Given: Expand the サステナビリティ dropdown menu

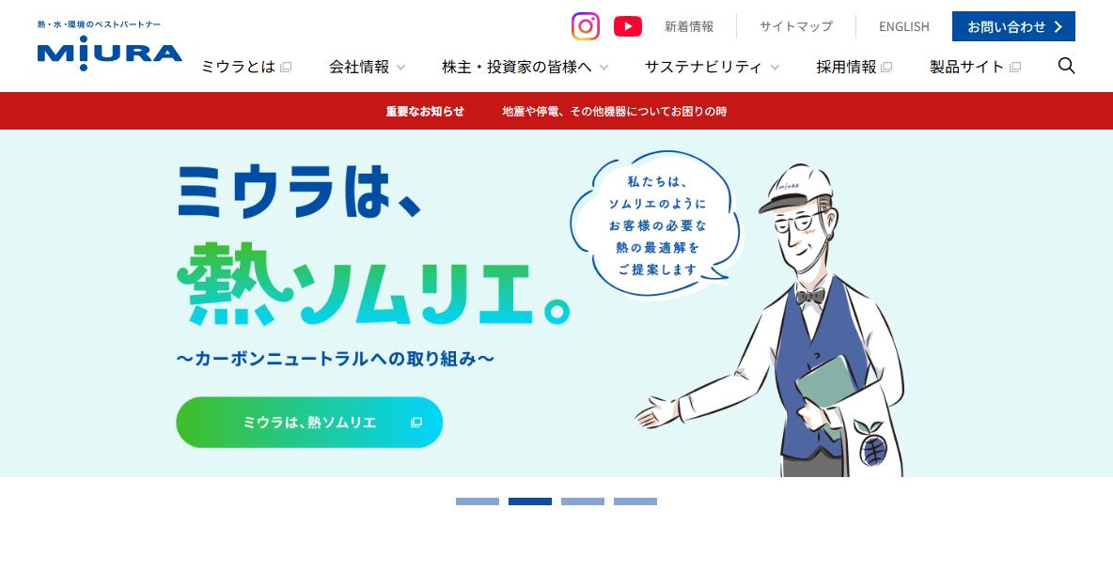Looking at the screenshot, I should point(712,68).
